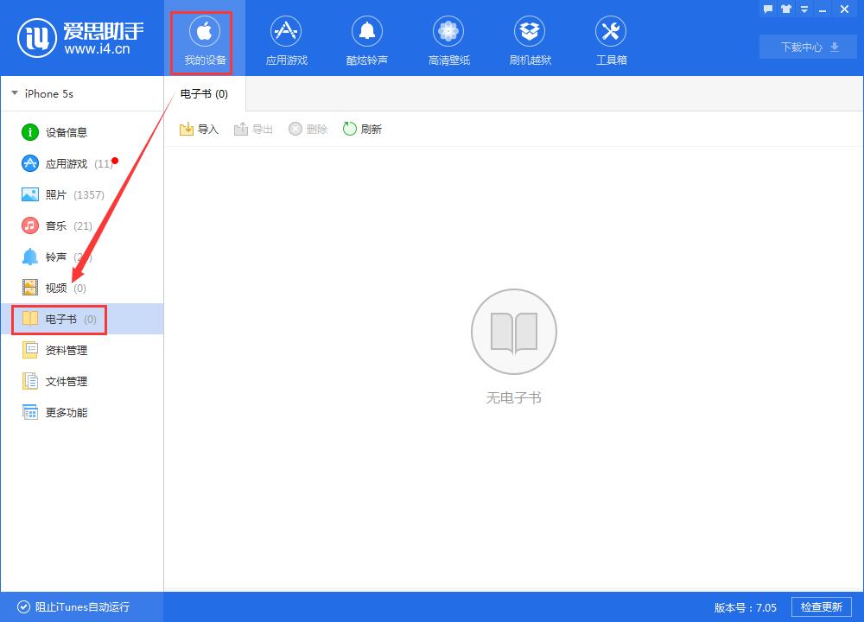Select 电子书 (0) in the sidebar

coord(81,319)
